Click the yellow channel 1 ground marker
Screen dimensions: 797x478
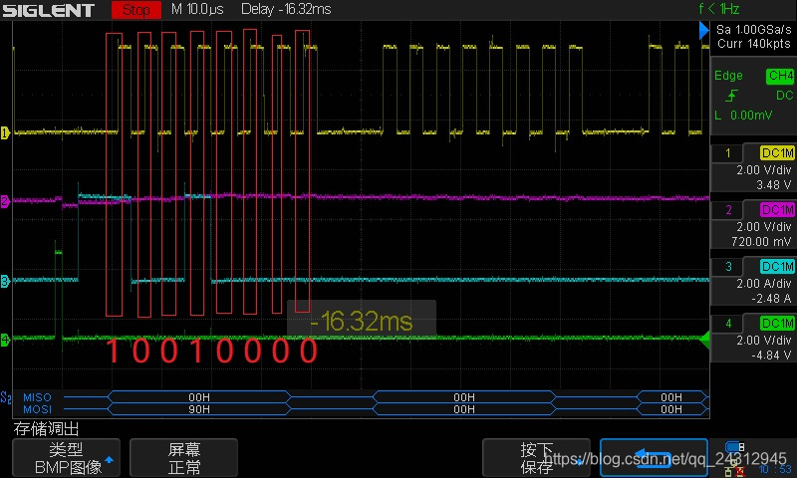coord(5,133)
